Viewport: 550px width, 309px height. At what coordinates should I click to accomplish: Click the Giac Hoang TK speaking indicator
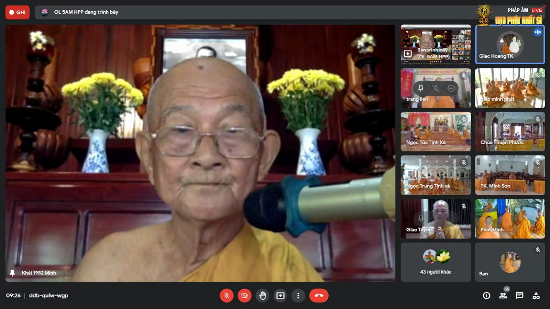click(x=538, y=32)
